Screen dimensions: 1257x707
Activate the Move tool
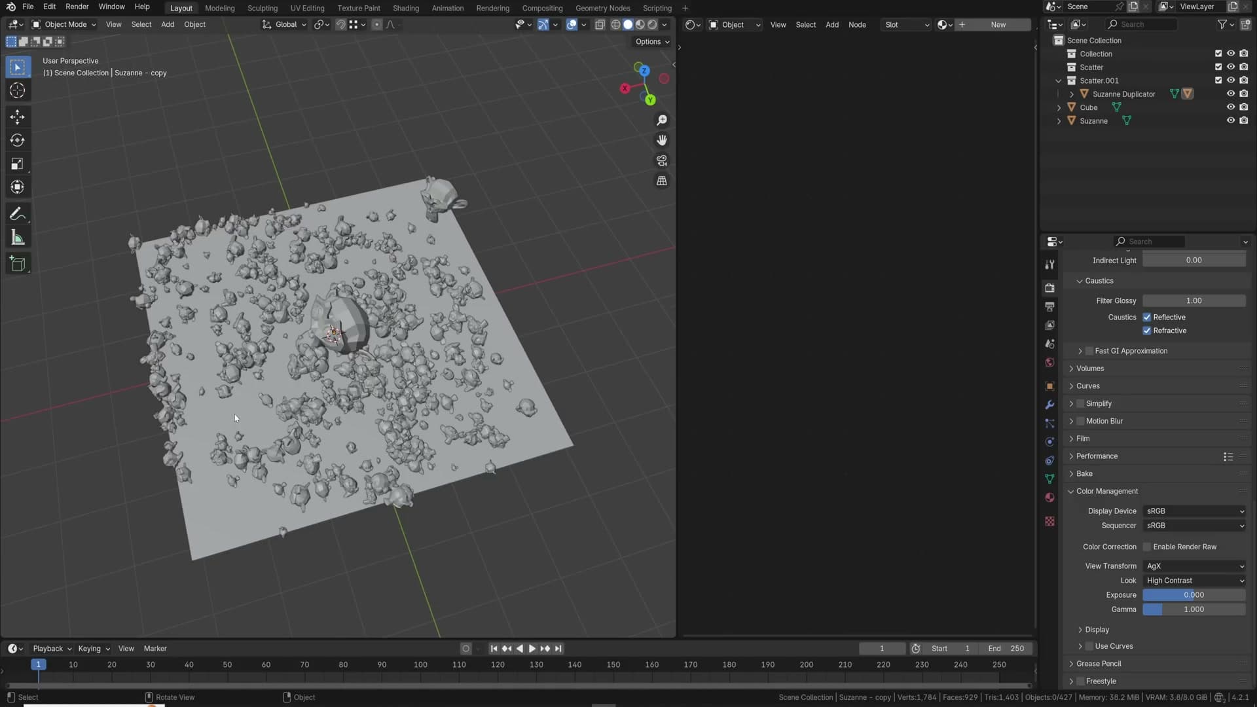[x=18, y=117]
